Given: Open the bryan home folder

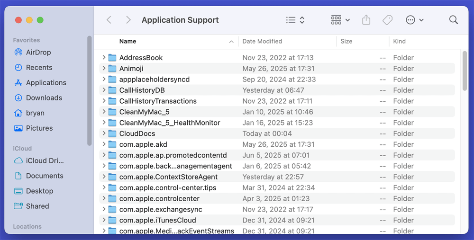Looking at the screenshot, I should tap(29, 113).
